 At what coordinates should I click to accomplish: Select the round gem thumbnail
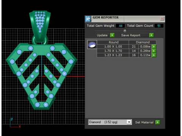tap(92, 45)
